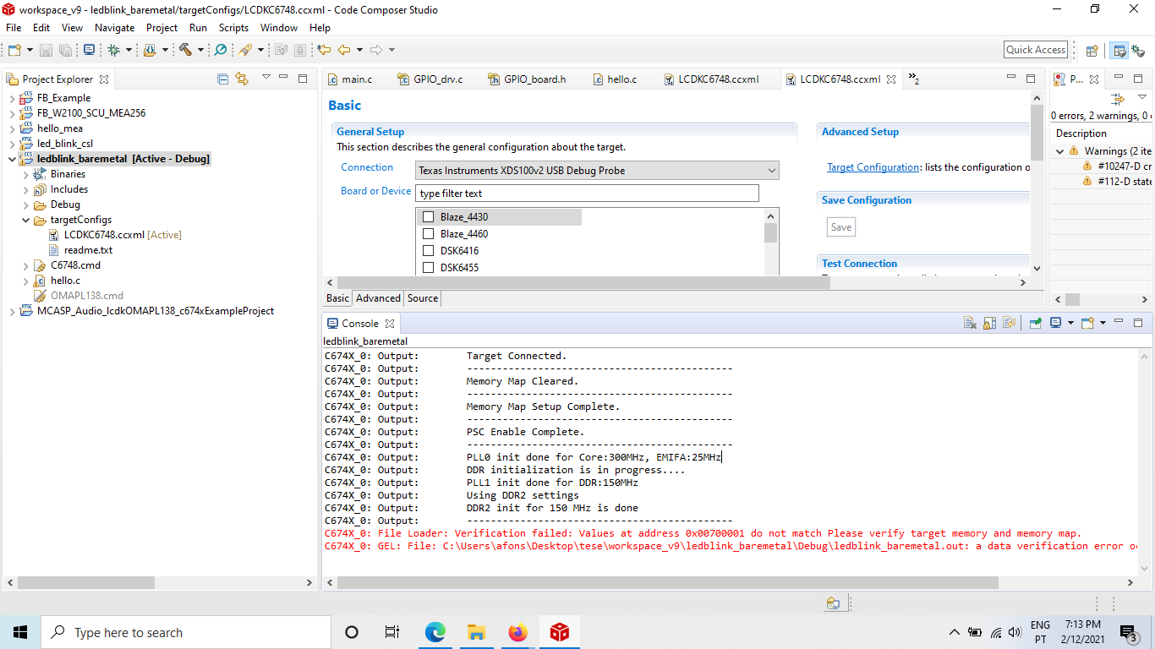Collapse the Warnings group in Problems
This screenshot has height=649, width=1155.
tap(1060, 151)
